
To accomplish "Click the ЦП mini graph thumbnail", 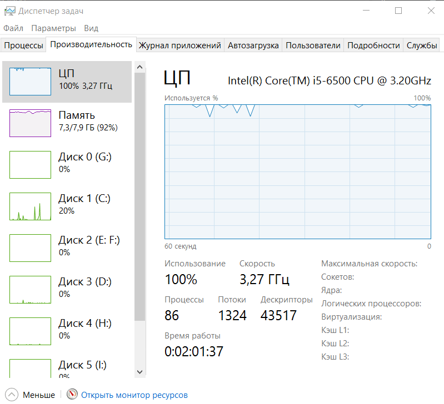I will point(30,81).
